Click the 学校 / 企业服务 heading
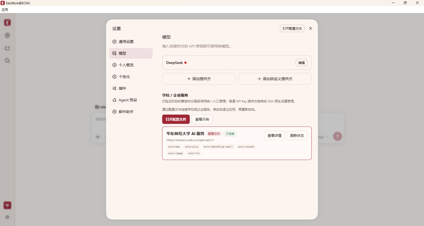Viewport: 424px width, 226px height. pyautogui.click(x=175, y=95)
